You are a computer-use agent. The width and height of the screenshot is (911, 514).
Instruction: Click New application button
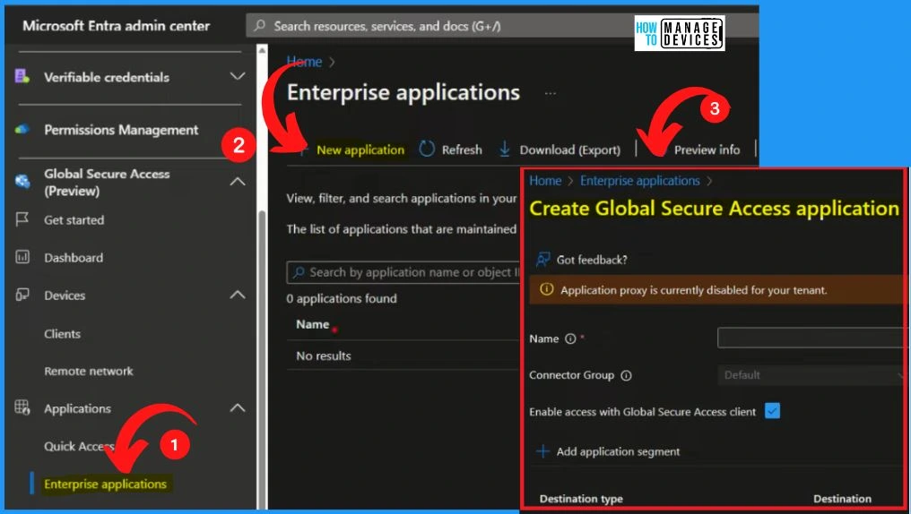click(x=352, y=150)
